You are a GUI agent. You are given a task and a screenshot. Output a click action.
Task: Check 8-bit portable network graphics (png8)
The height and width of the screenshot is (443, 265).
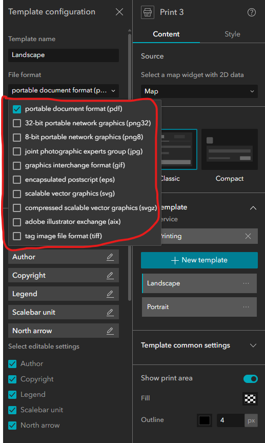(x=17, y=137)
